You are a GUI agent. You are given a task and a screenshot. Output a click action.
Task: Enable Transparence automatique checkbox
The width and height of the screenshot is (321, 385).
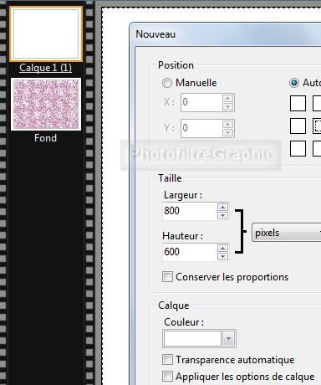pos(167,360)
